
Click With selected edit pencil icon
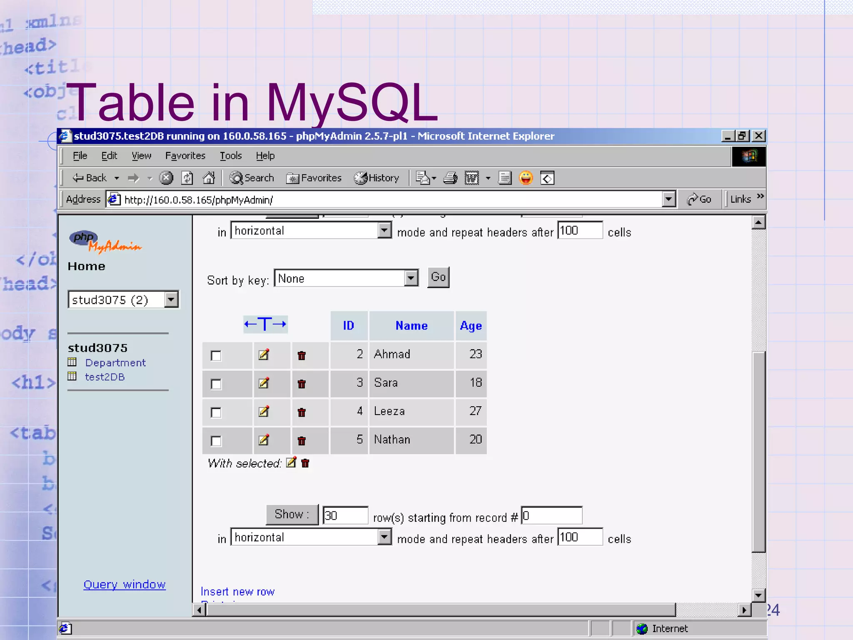tap(291, 462)
